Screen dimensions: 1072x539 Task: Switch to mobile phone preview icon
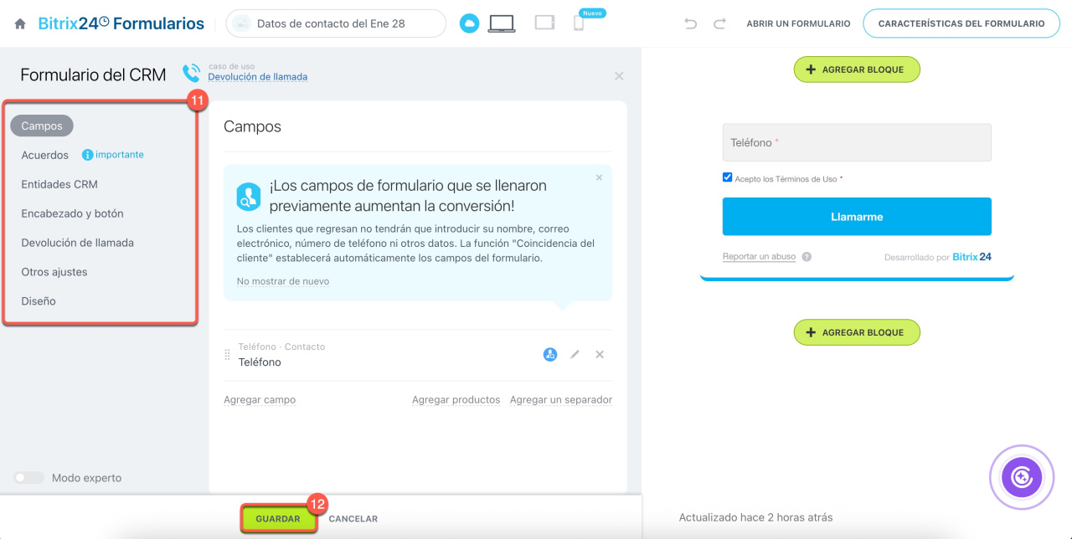click(579, 23)
